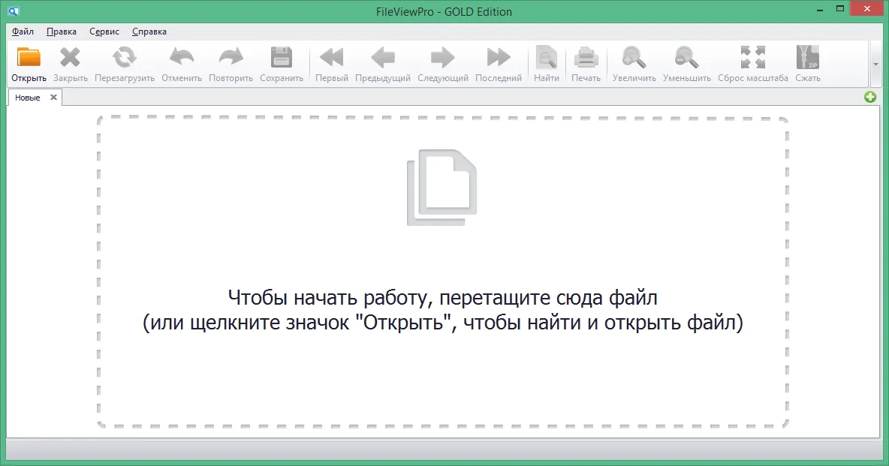Save with the Сохранить floppy icon
Viewport: 889px width, 466px height.
point(282,58)
